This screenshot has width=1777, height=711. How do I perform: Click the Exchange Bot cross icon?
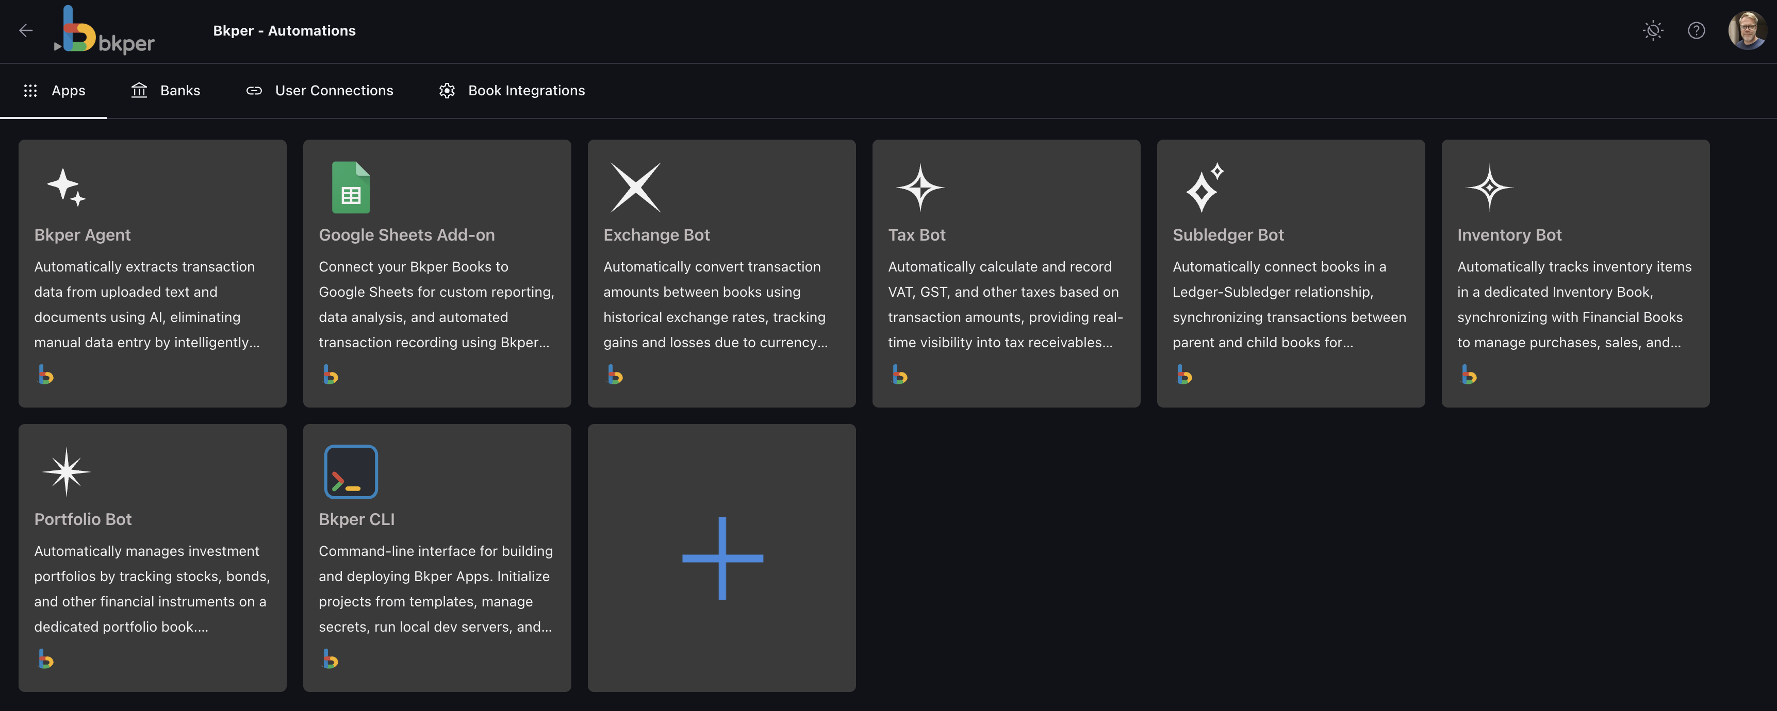tap(635, 188)
